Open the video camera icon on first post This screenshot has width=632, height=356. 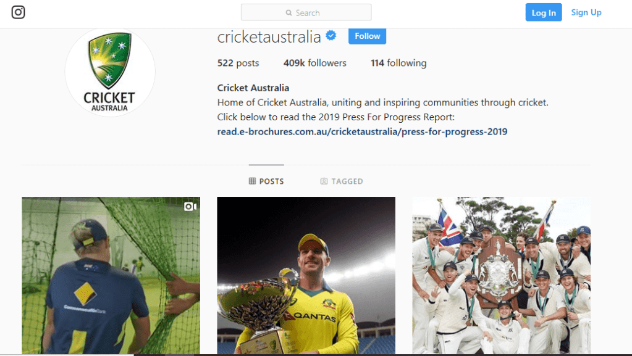click(190, 207)
